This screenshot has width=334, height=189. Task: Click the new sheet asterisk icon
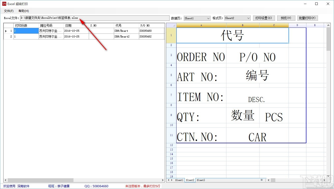point(262,180)
